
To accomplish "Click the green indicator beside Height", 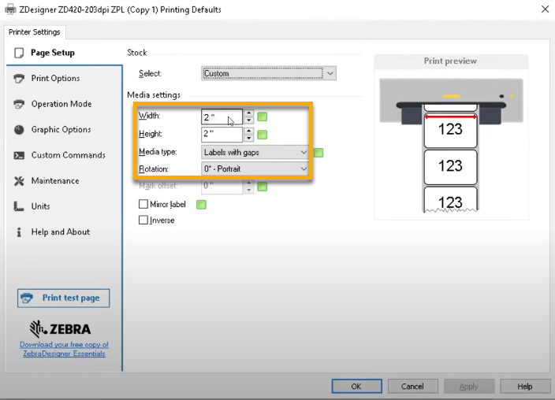I will pyautogui.click(x=263, y=135).
